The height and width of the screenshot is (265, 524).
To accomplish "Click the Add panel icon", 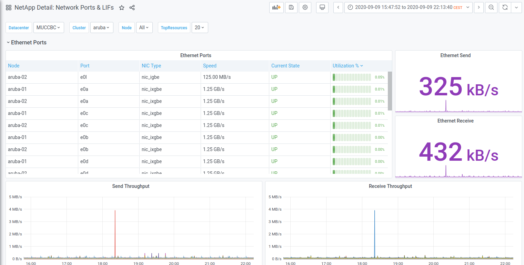I will coord(276,8).
